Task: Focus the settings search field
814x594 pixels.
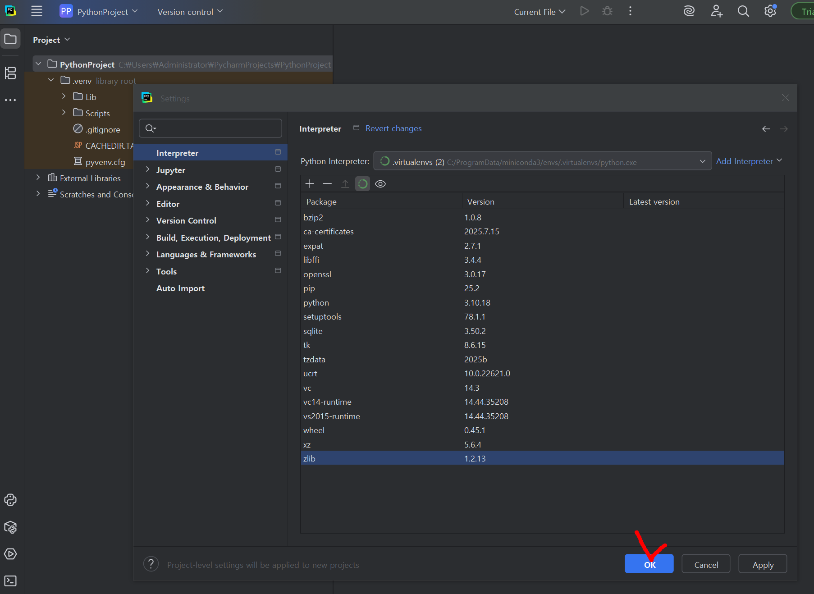Action: point(210,128)
